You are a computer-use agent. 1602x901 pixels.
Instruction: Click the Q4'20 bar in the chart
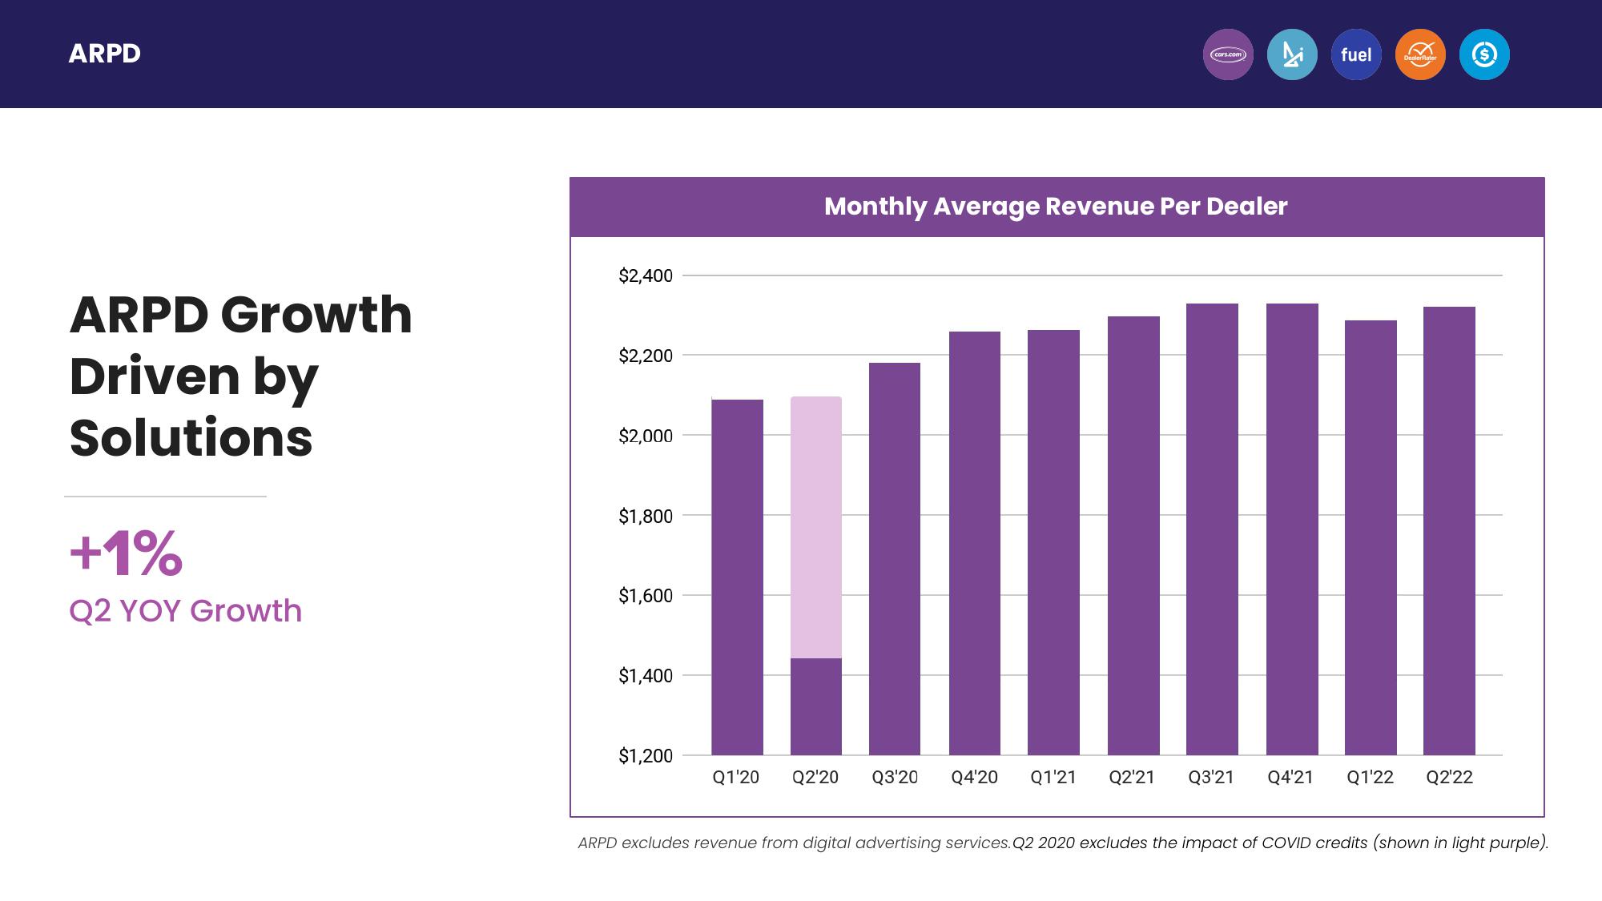[975, 543]
